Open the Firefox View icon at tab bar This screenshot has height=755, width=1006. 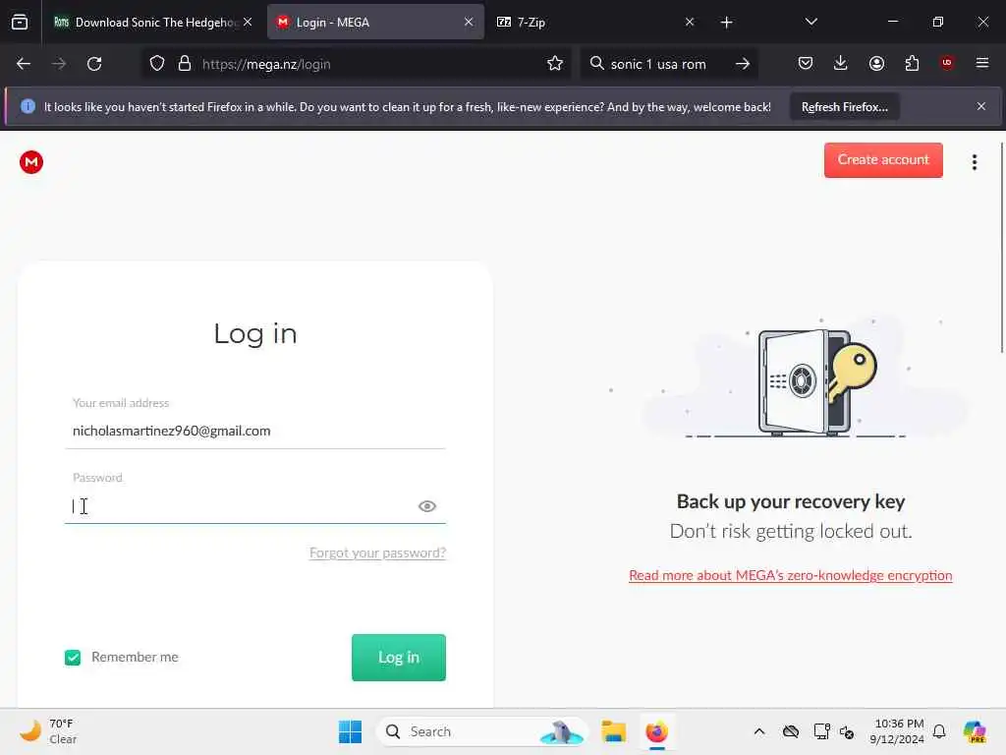tap(20, 23)
